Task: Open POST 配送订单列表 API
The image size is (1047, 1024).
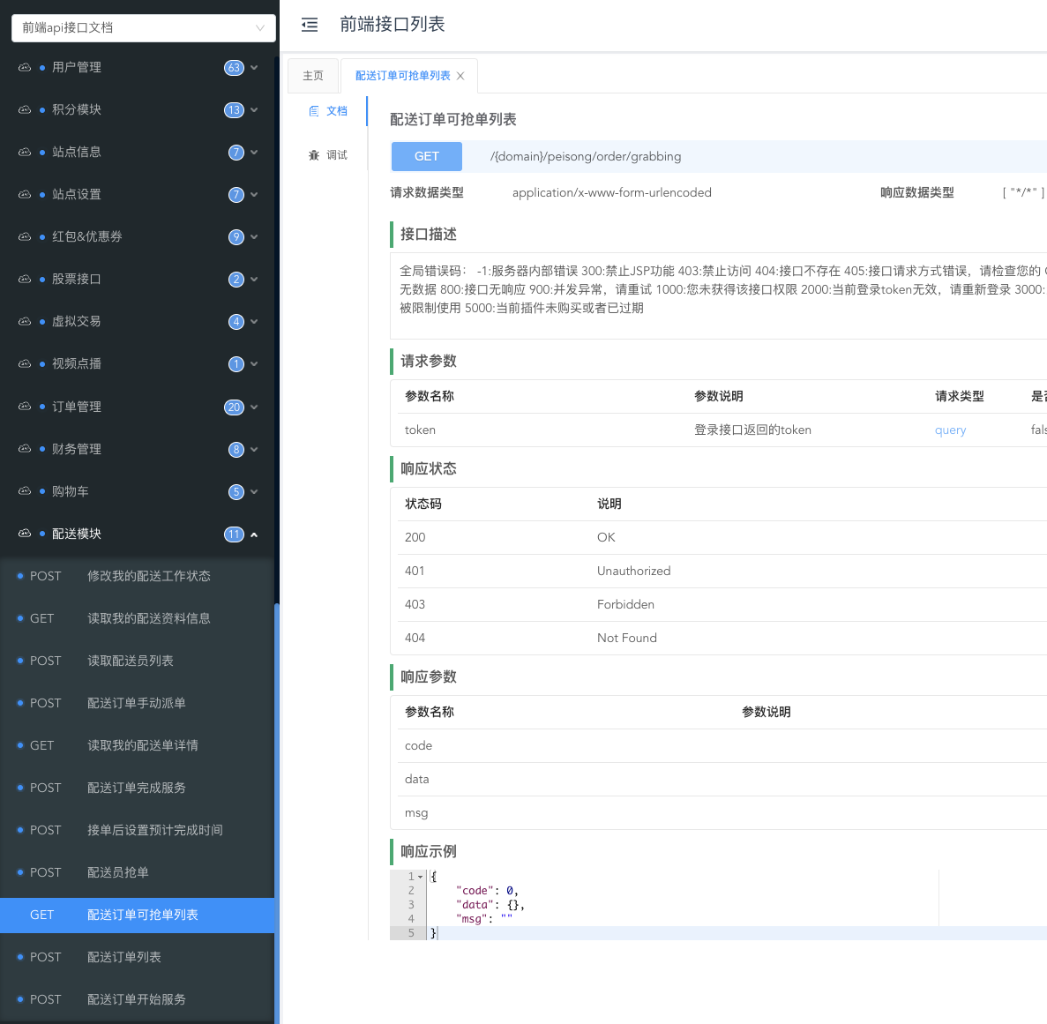Action: coord(137,957)
